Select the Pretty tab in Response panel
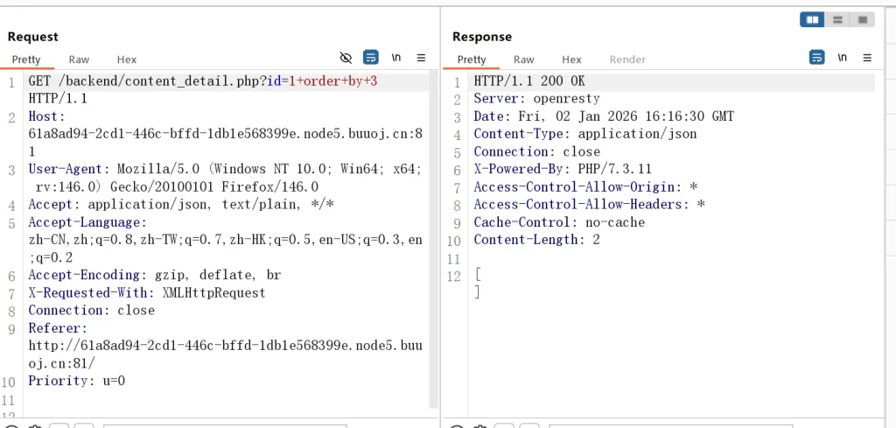 (472, 60)
